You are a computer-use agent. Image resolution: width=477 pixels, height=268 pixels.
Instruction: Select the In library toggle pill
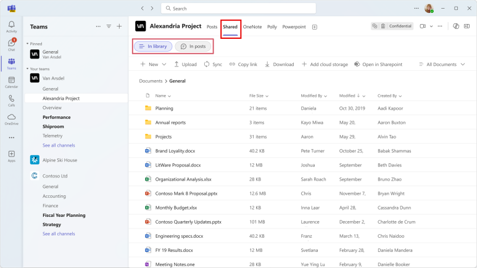(x=153, y=46)
